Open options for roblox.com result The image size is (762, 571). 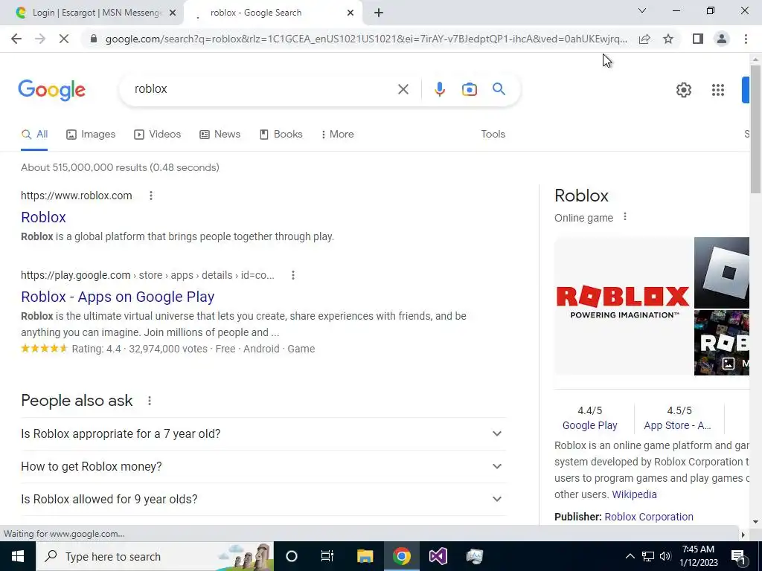(x=150, y=196)
